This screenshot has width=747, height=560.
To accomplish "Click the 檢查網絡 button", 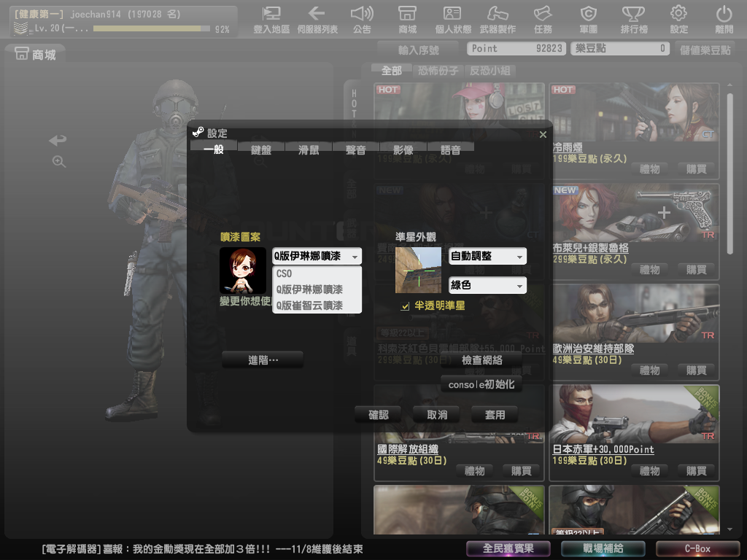I will coord(481,360).
